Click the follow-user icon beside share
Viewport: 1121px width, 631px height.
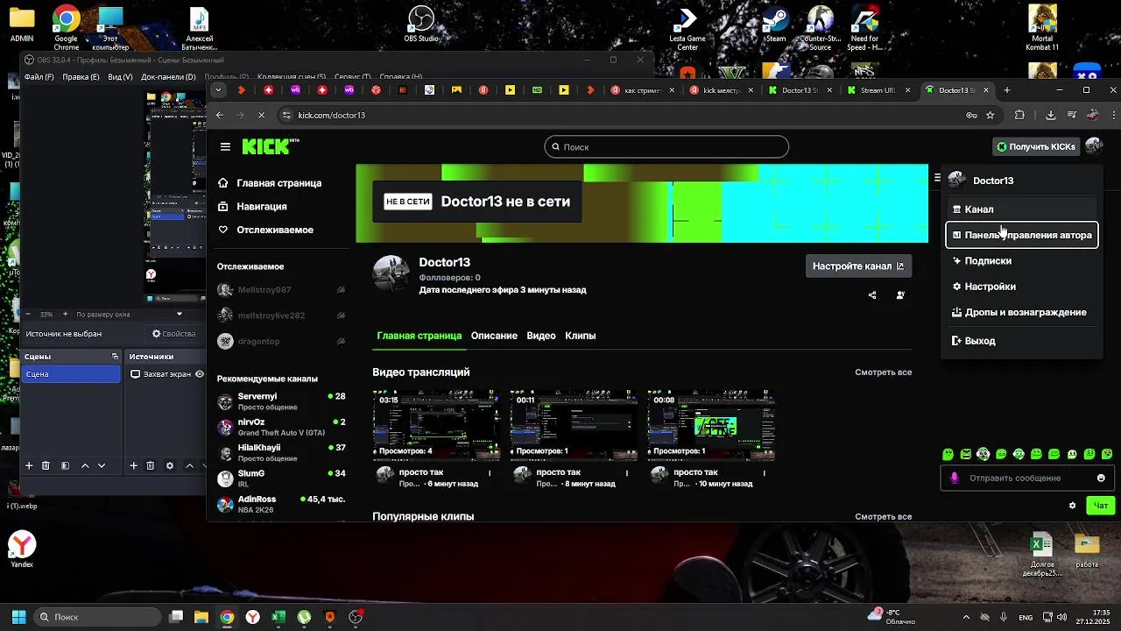(x=900, y=295)
